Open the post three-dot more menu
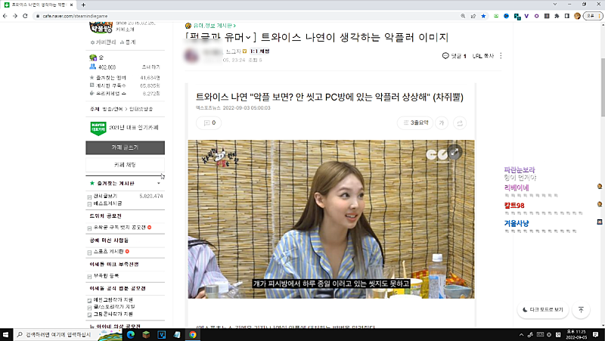This screenshot has width=605, height=341. tap(501, 56)
